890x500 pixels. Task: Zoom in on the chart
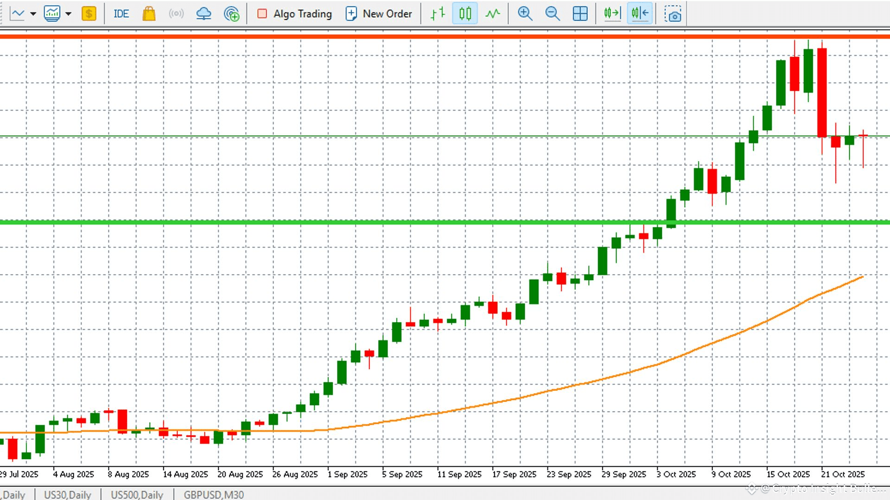525,14
